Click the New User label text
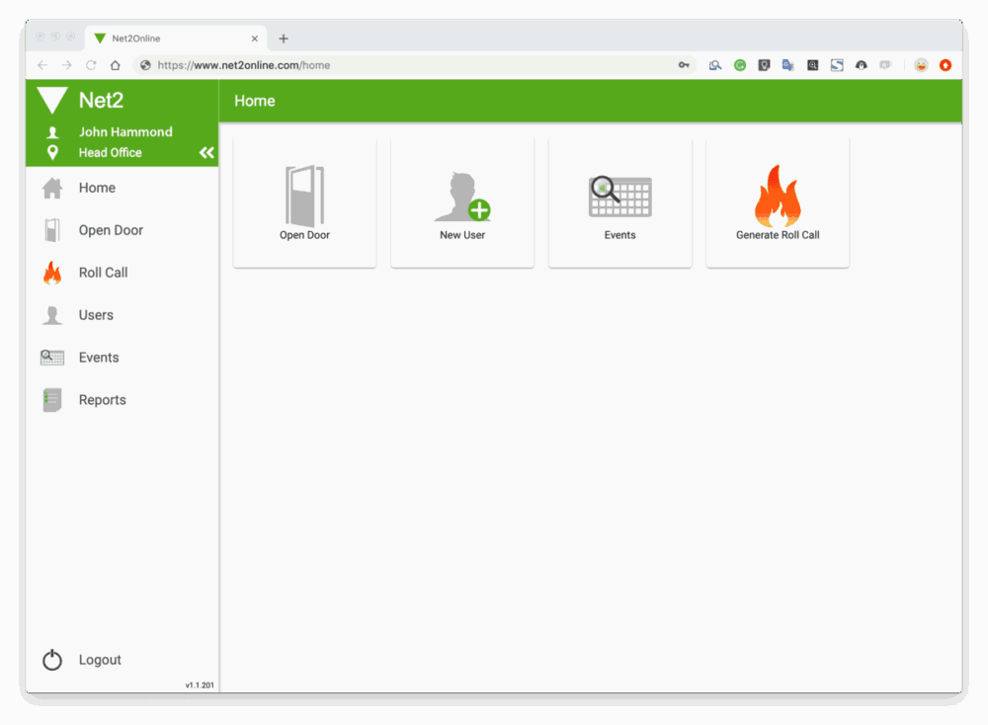Screen dimensions: 988x725 click(x=462, y=235)
